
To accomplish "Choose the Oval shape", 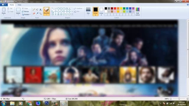I will (58, 9).
